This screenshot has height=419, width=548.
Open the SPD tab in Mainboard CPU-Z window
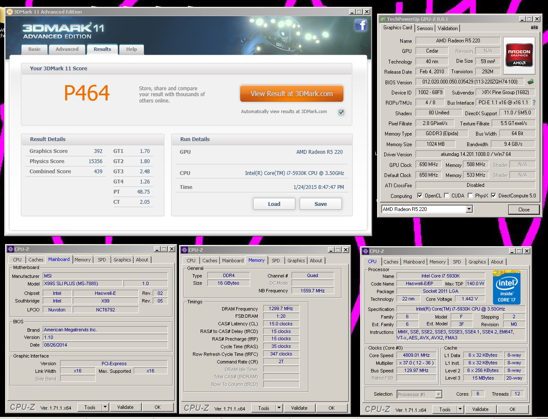coord(102,260)
